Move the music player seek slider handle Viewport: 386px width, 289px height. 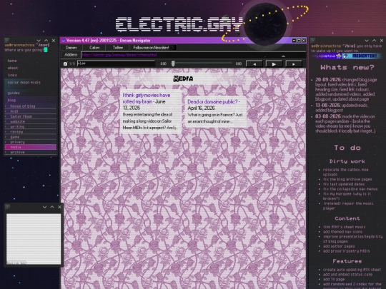[x=173, y=64]
